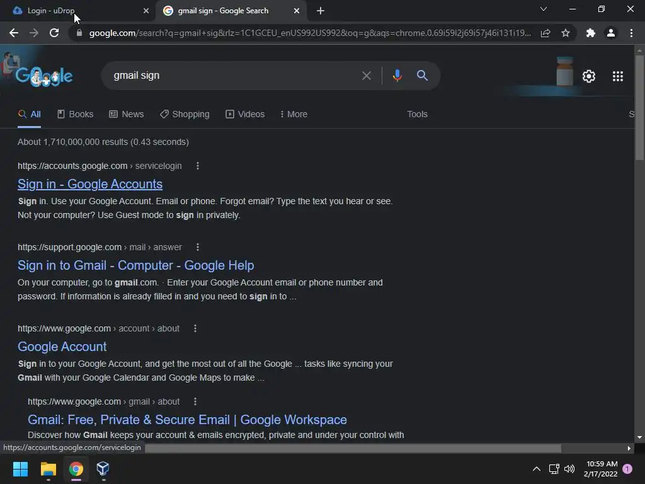Open Sign in - Google Accounts link
The width and height of the screenshot is (645, 484).
tap(90, 184)
